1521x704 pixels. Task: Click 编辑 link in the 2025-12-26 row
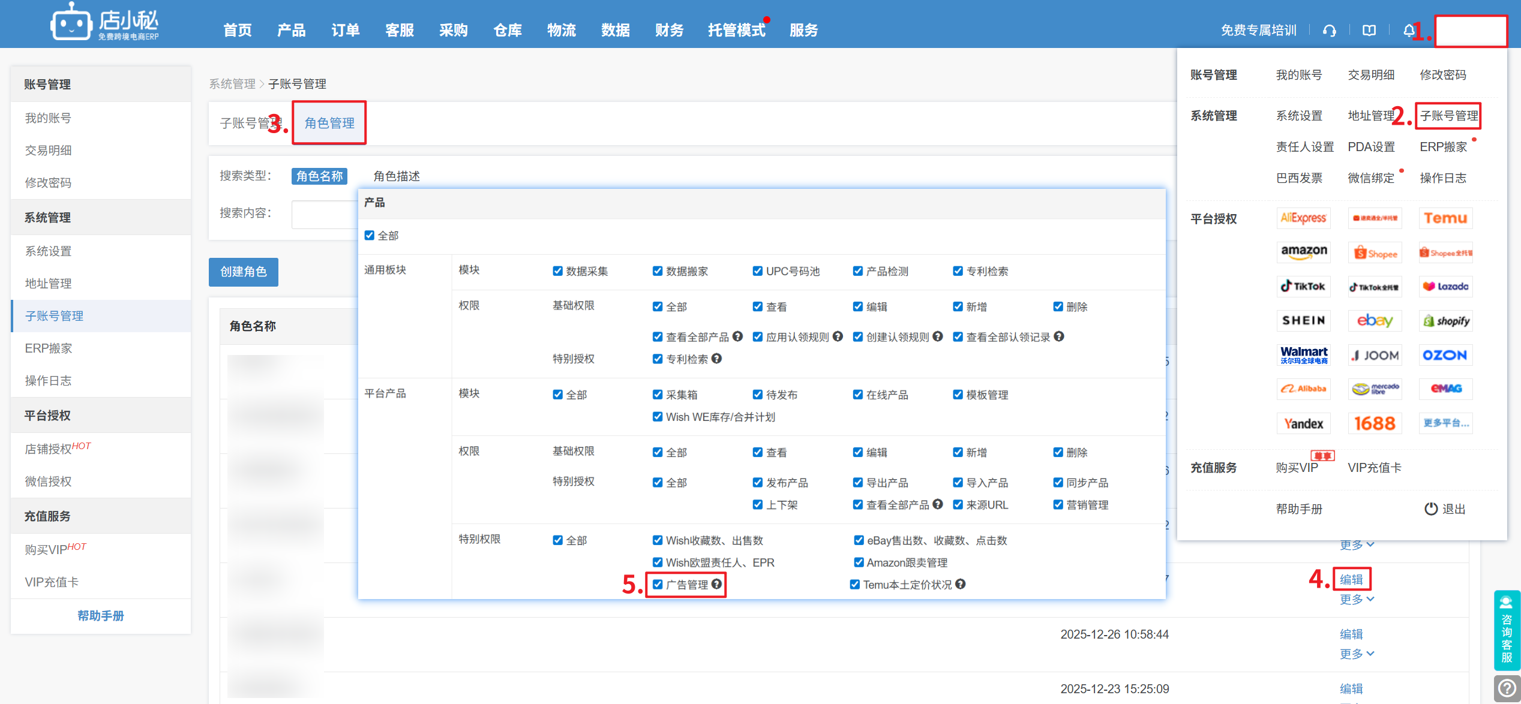pos(1351,634)
